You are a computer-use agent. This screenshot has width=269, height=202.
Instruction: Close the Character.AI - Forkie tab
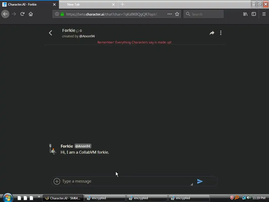coord(54,4)
